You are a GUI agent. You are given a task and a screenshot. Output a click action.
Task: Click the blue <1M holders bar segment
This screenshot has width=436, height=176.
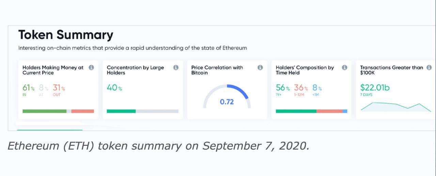coord(345,111)
